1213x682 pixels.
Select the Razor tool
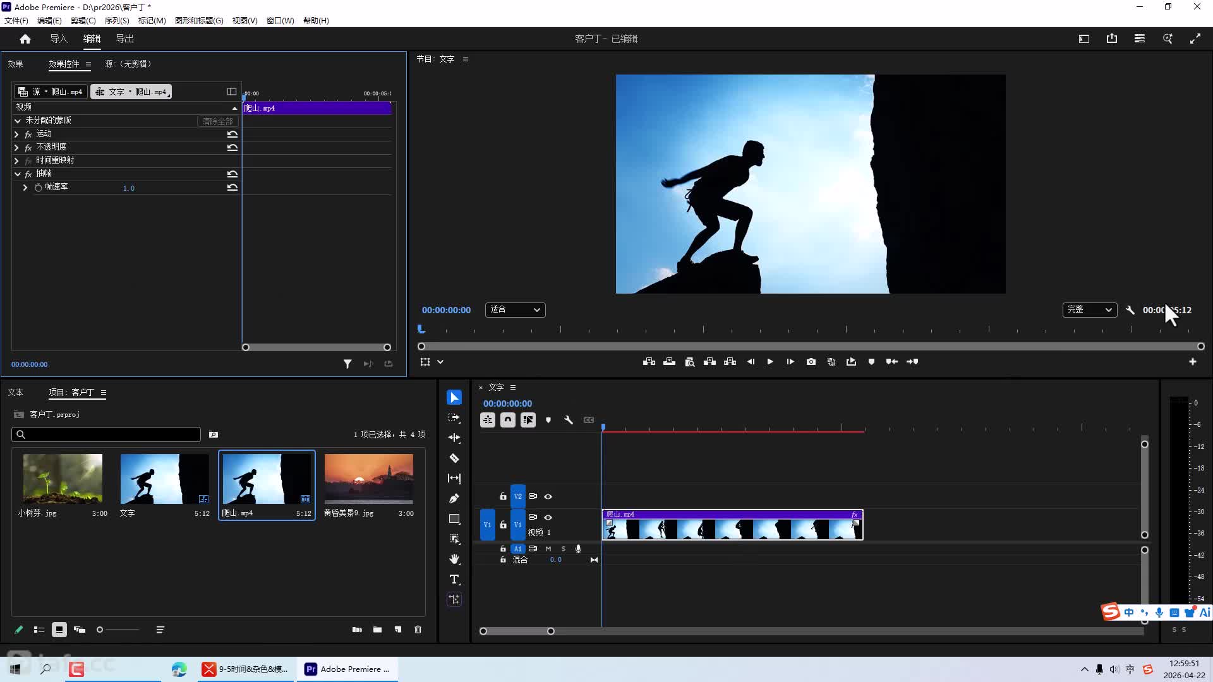454,458
